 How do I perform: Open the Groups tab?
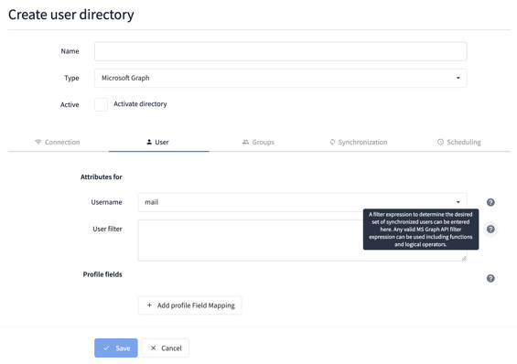pyautogui.click(x=258, y=142)
